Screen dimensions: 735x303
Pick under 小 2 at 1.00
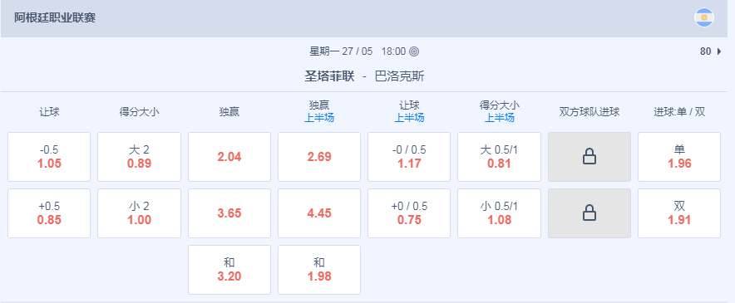[x=139, y=213]
